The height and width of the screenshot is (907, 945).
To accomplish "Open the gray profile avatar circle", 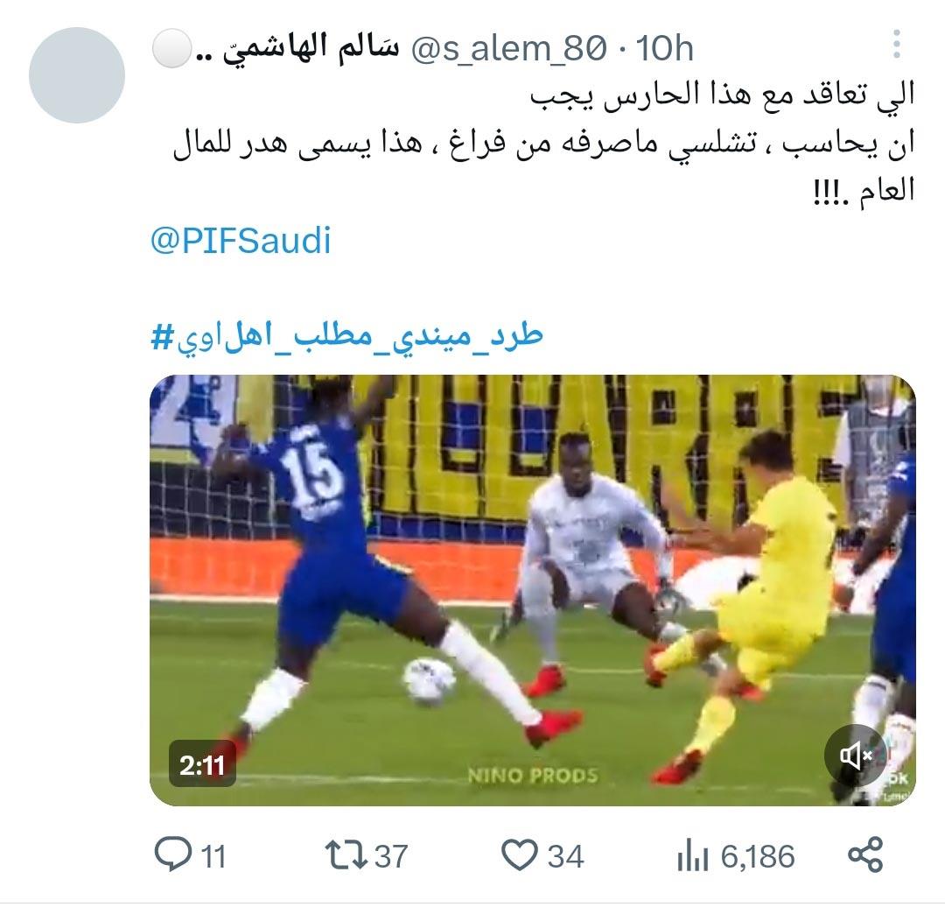I will pos(77,75).
